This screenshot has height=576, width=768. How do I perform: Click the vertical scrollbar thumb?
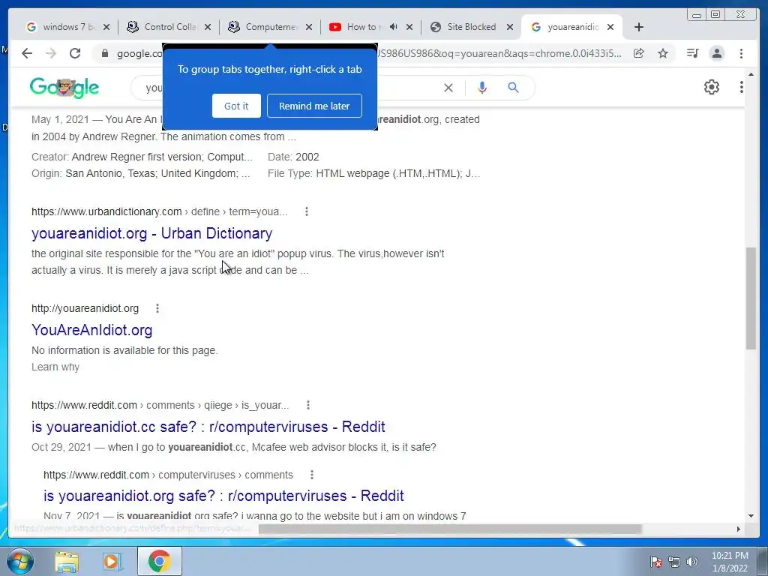[x=751, y=298]
